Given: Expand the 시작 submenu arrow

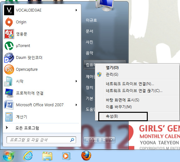Looking at the screenshot, I should [76, 81].
